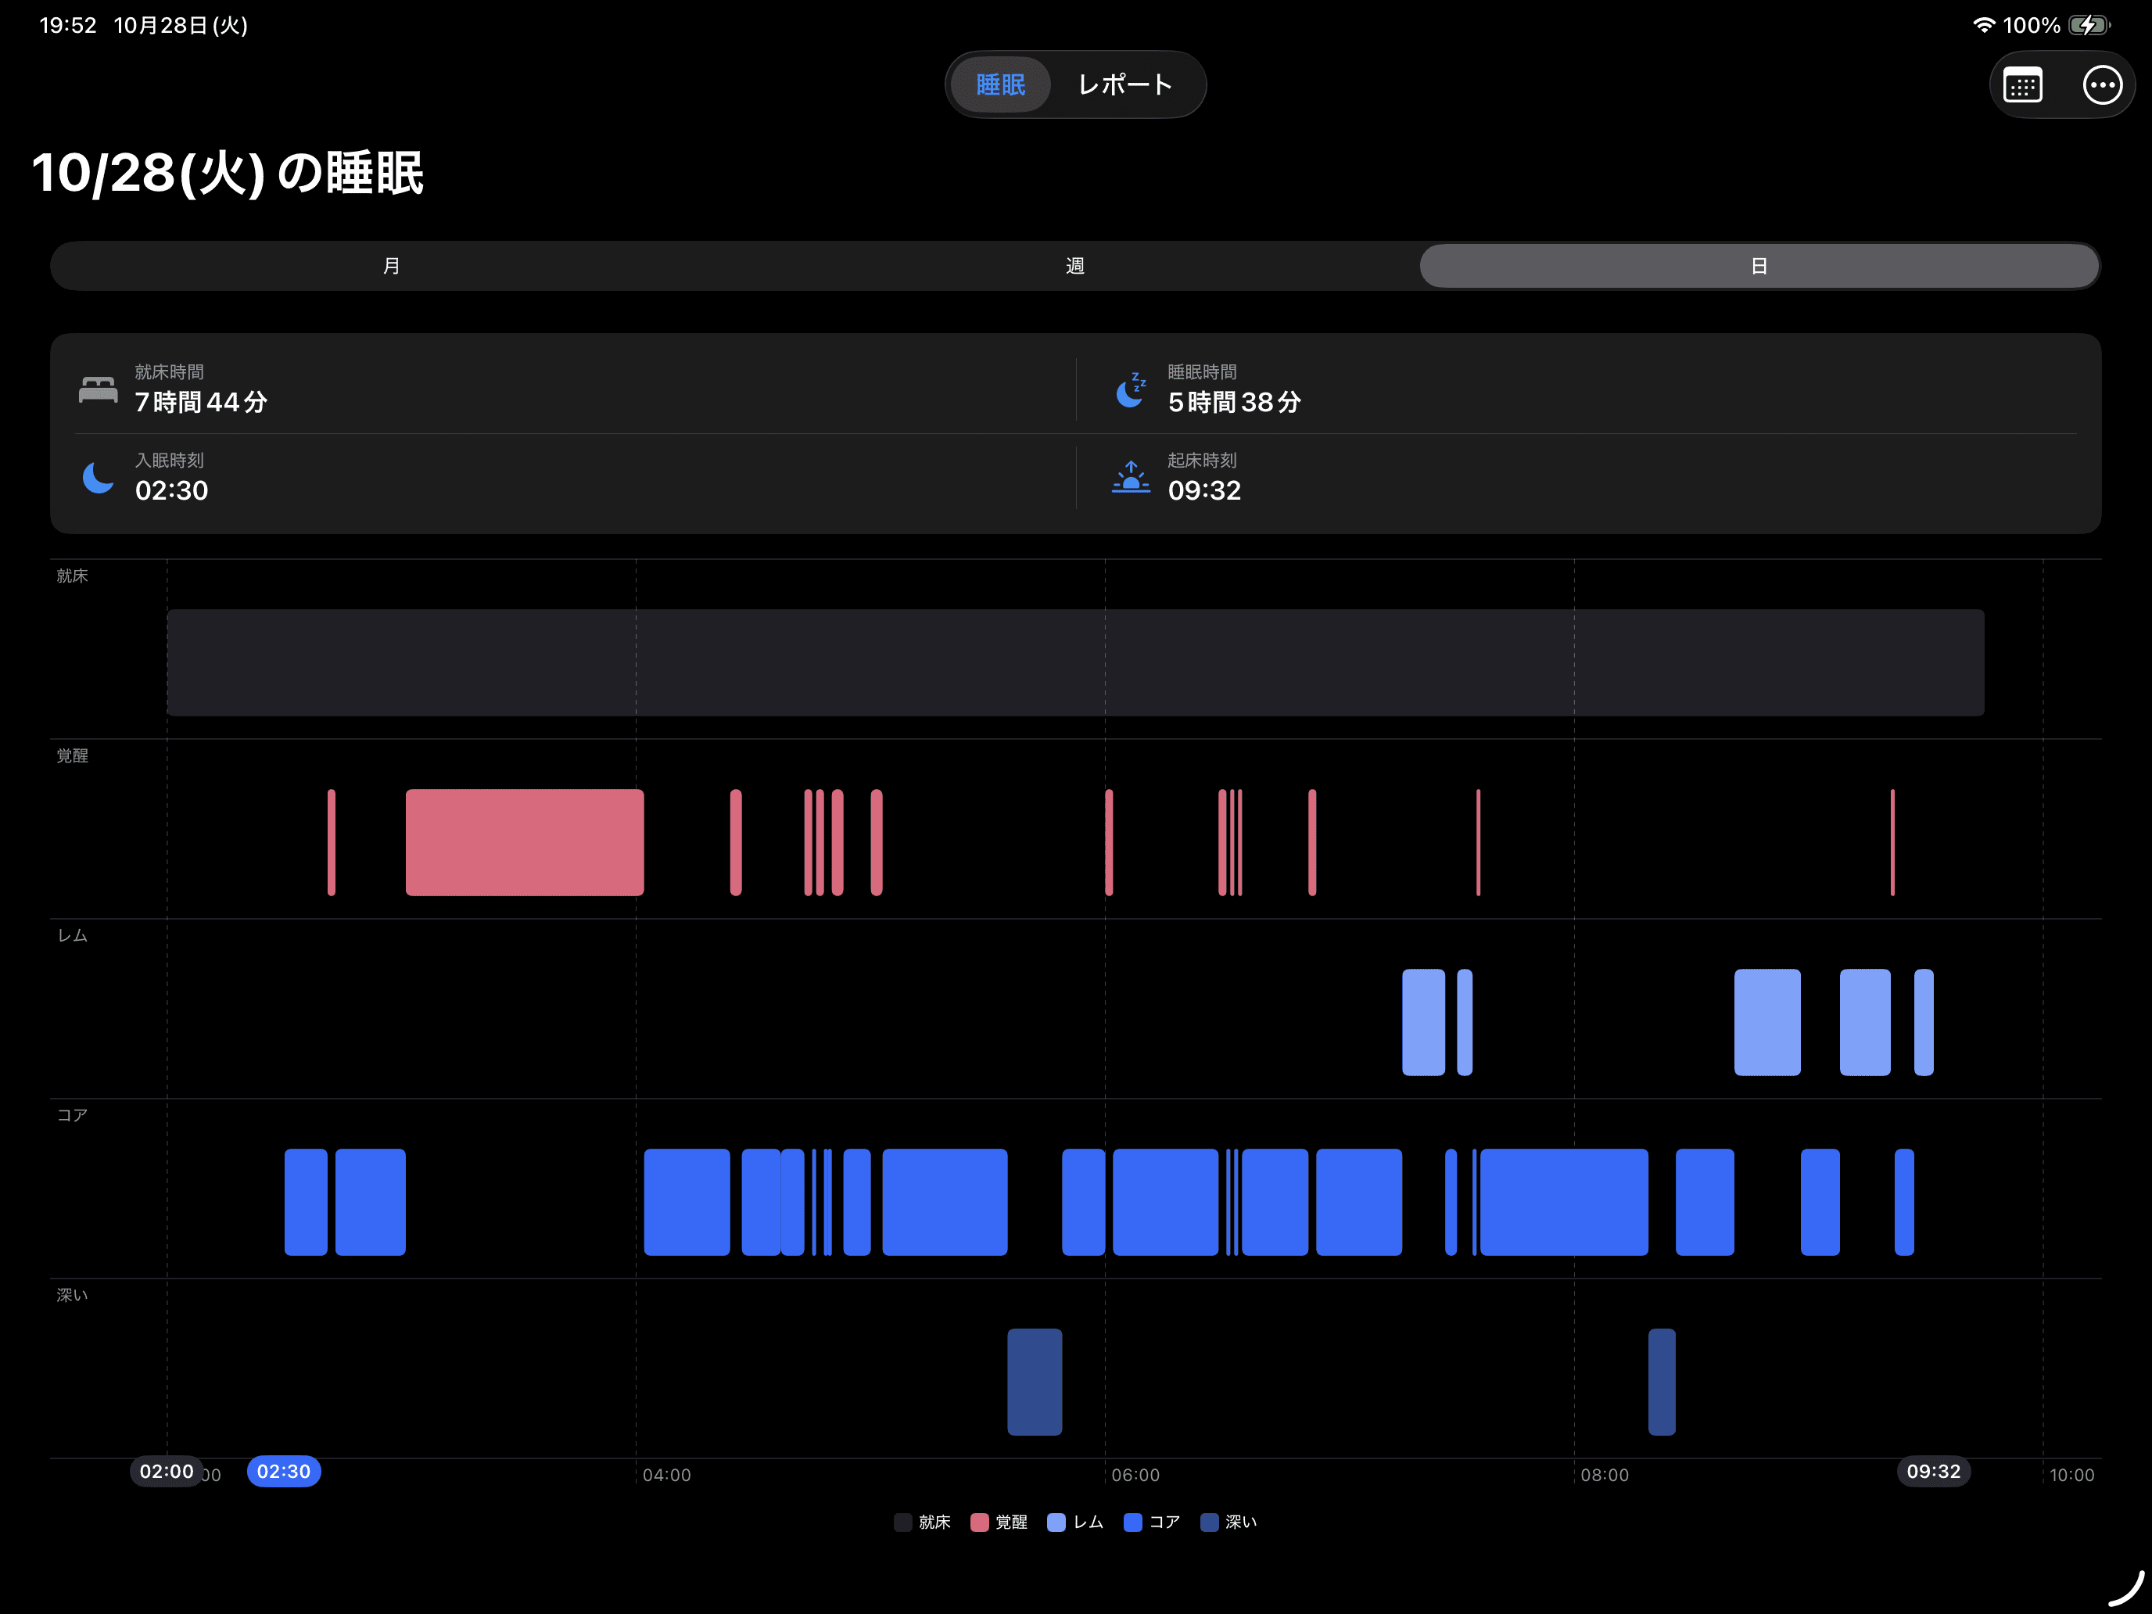Tap the レム light blue legend swatch
The width and height of the screenshot is (2152, 1614).
pos(1056,1523)
